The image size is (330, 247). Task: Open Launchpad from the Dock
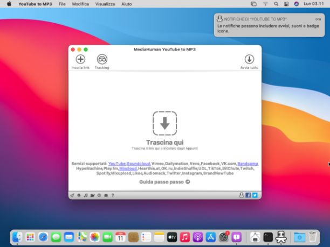tap(30, 237)
